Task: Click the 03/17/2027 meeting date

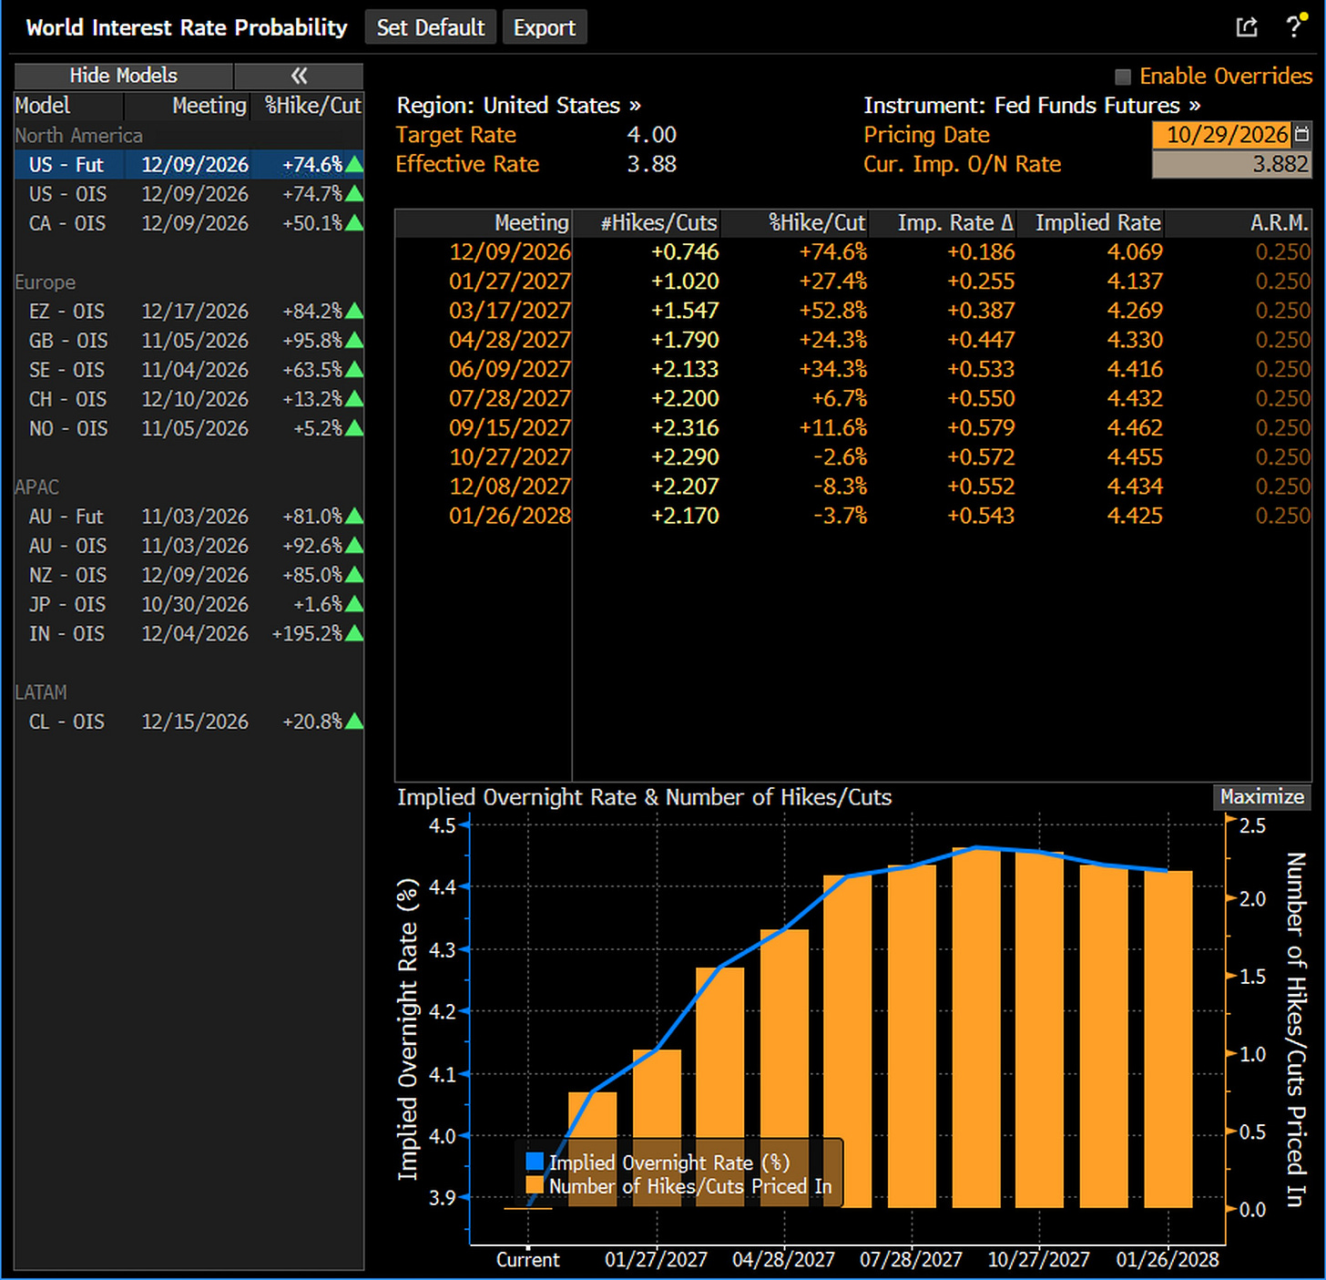Action: [x=510, y=311]
